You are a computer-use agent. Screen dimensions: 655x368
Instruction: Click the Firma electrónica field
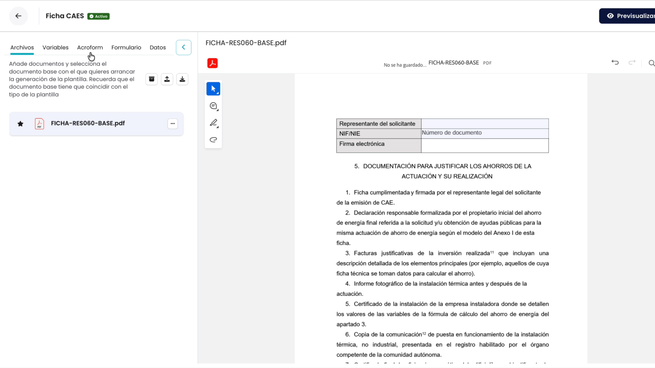pos(485,145)
